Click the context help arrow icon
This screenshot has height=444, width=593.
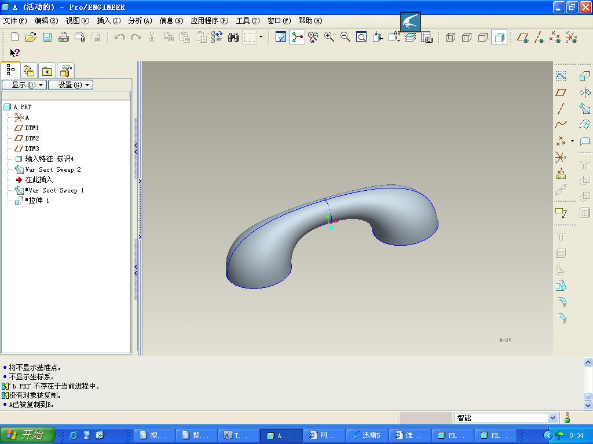(x=14, y=53)
